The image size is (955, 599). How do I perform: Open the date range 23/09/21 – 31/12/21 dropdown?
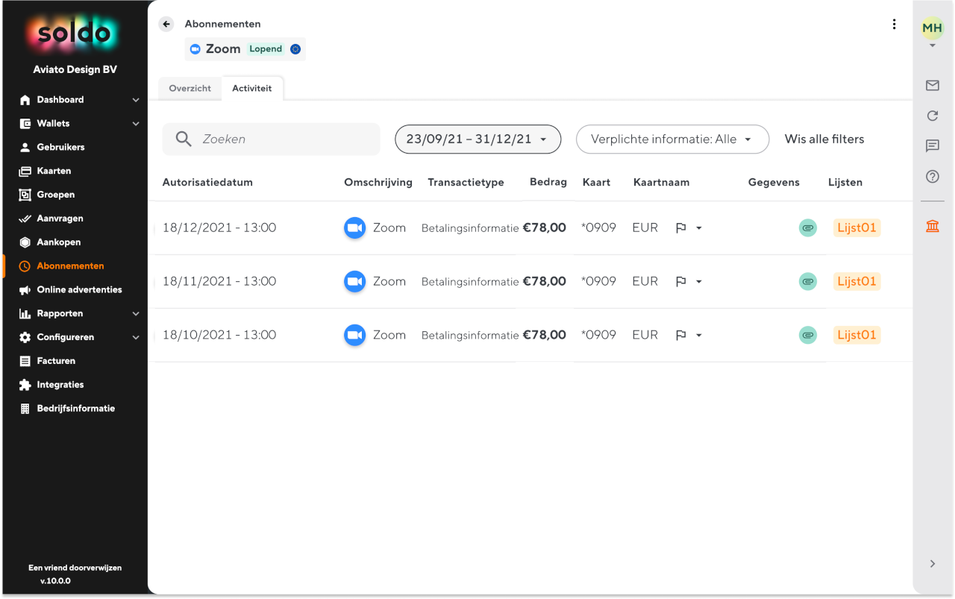point(477,139)
